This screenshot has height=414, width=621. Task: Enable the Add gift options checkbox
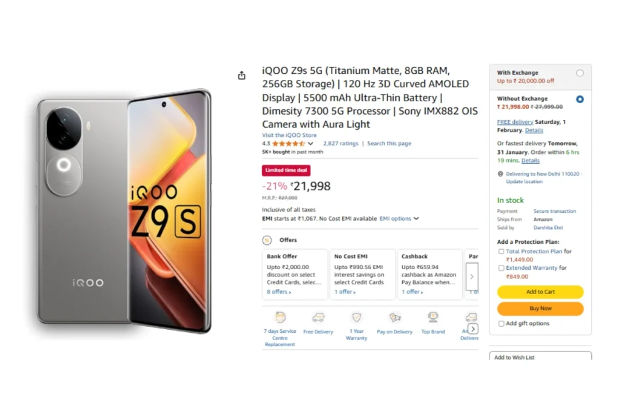(x=501, y=323)
